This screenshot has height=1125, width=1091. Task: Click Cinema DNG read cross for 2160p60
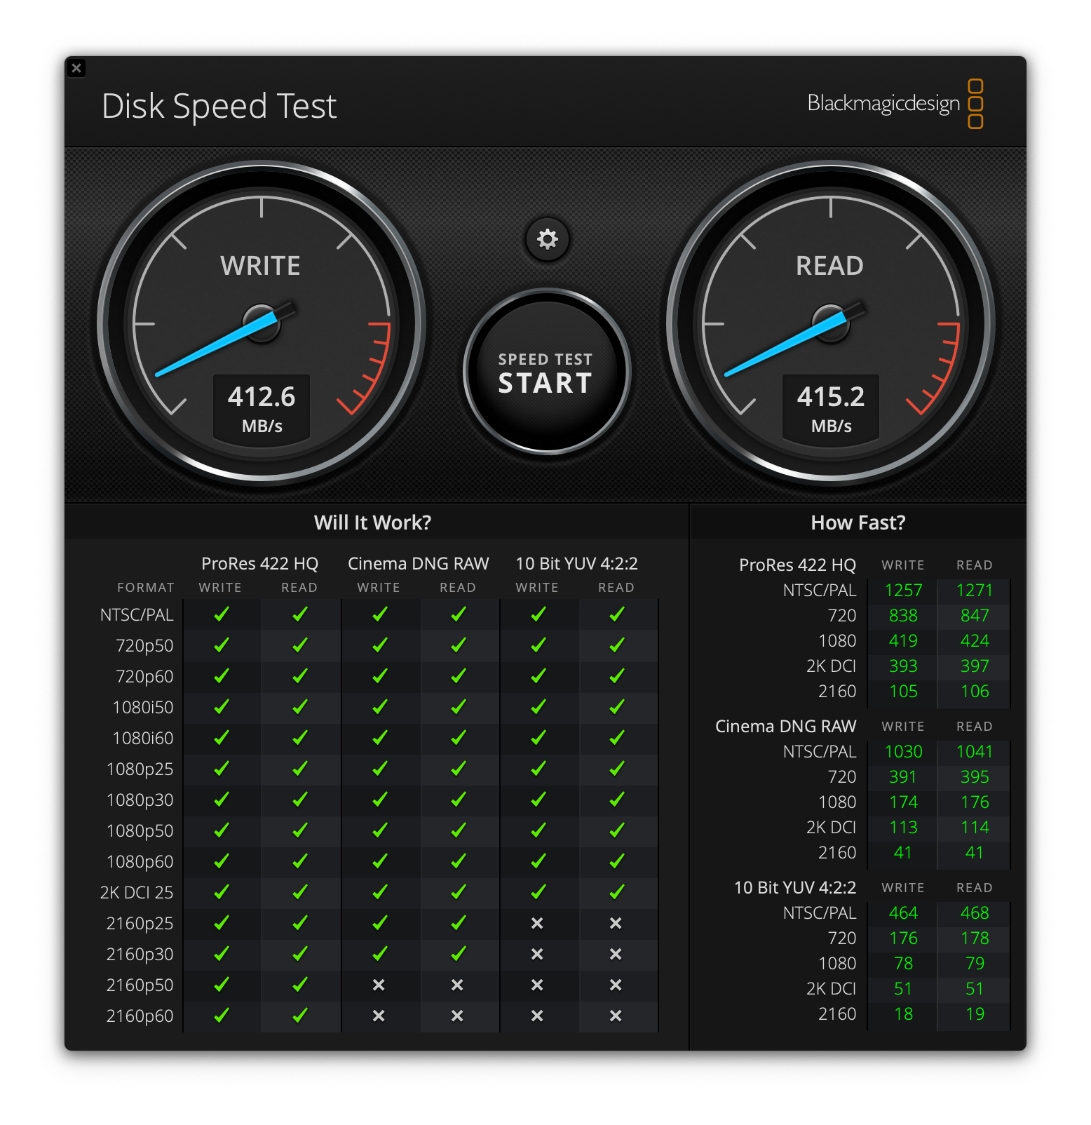pos(457,1016)
